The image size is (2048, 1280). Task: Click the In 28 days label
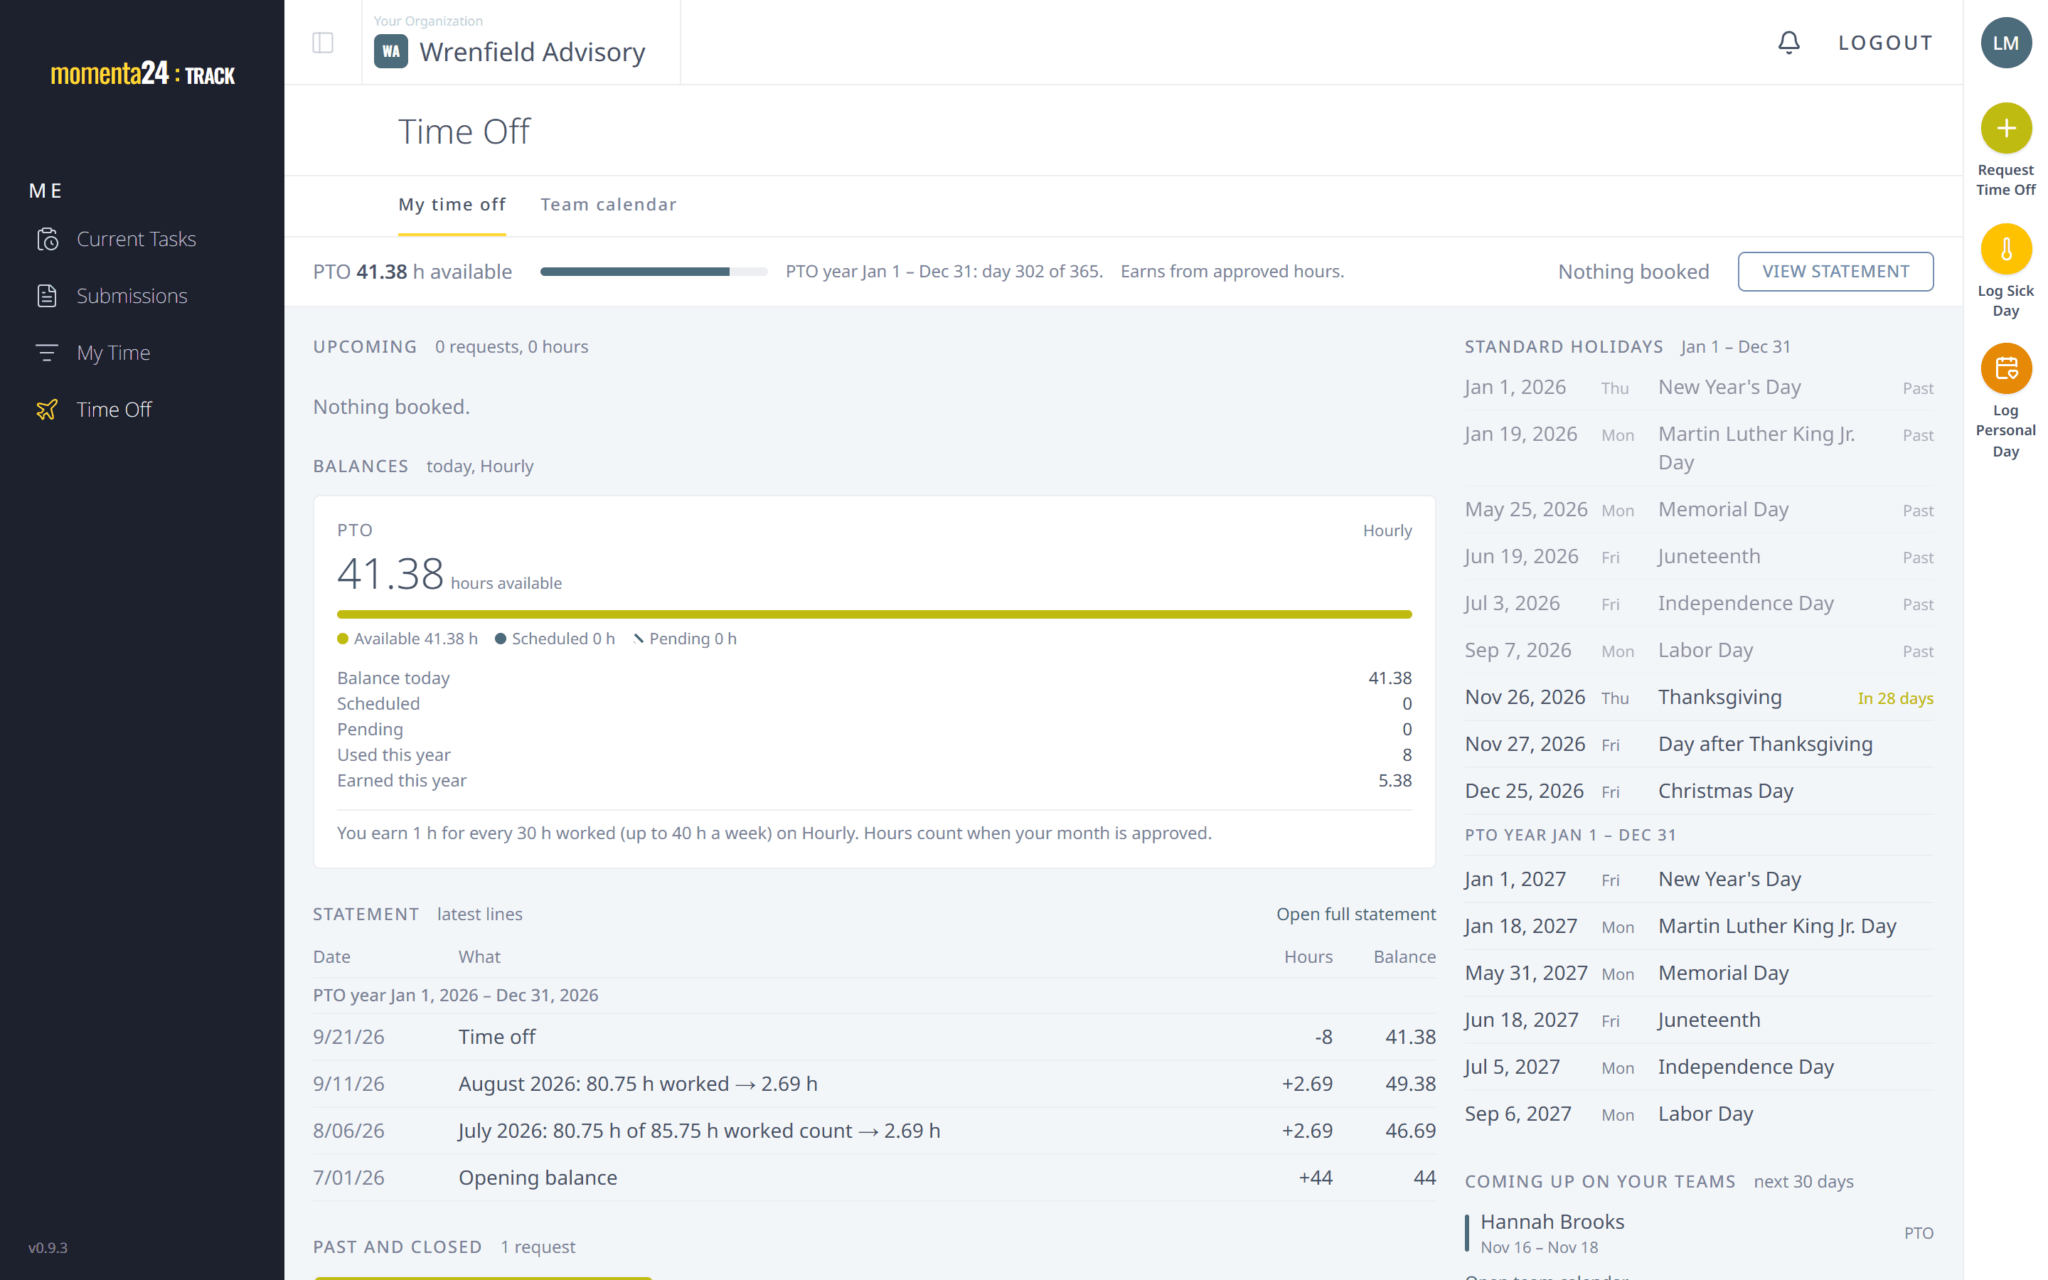(1895, 698)
